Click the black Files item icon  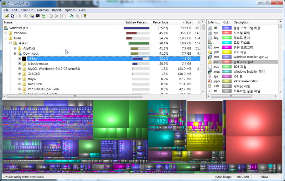(24, 59)
